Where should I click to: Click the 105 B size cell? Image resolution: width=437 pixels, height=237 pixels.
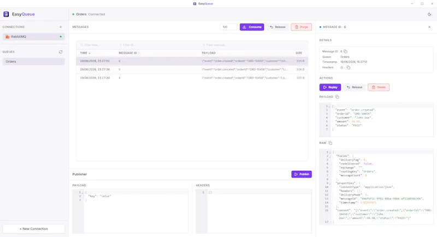click(300, 78)
